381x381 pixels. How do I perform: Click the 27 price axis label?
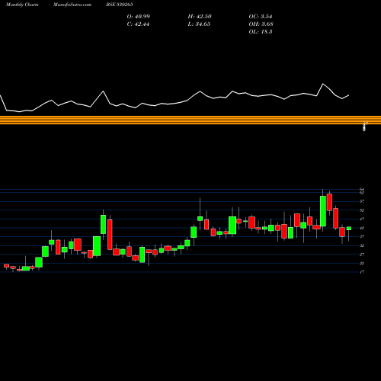tap(362, 255)
